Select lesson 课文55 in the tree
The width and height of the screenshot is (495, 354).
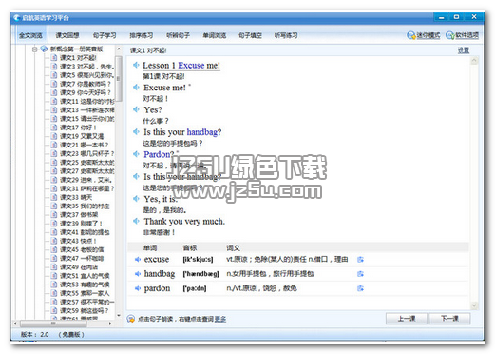(85, 293)
